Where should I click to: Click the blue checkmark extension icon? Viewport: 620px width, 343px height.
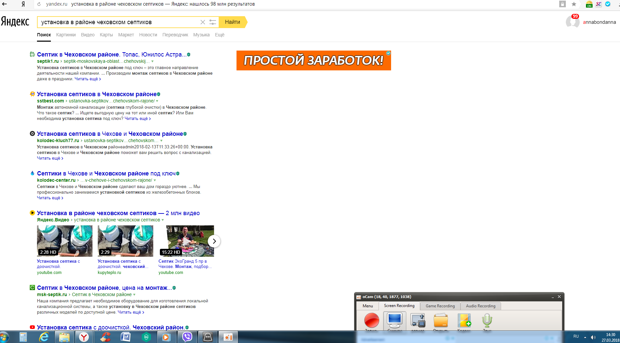[608, 4]
